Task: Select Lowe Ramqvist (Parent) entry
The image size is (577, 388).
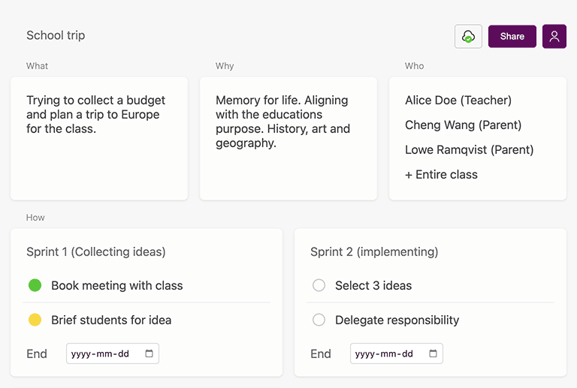Action: [469, 149]
